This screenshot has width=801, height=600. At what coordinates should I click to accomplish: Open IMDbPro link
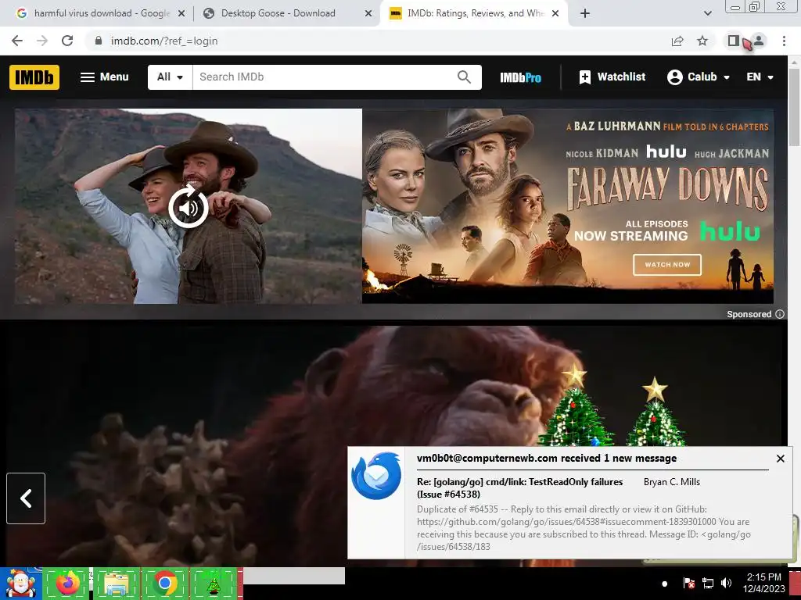pos(520,77)
